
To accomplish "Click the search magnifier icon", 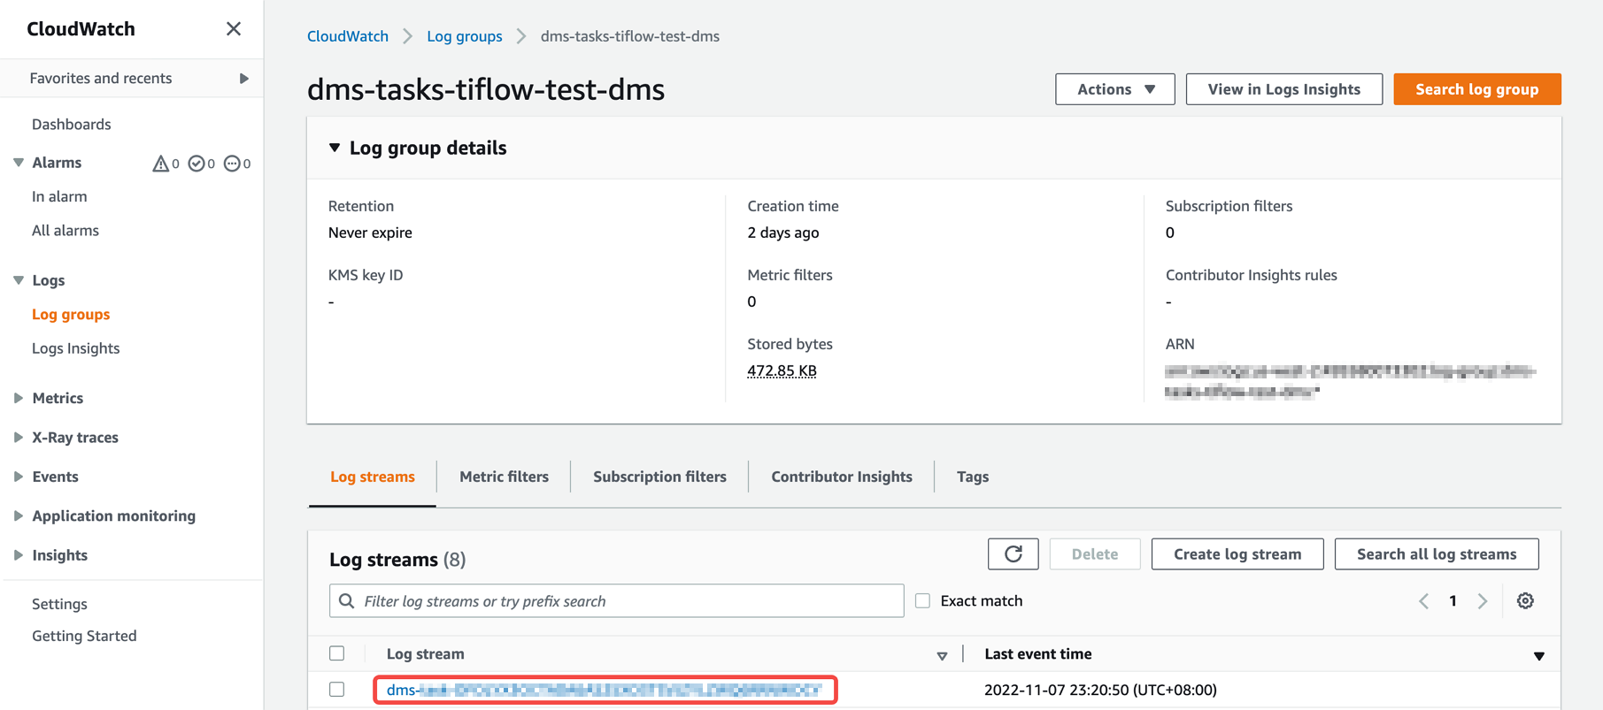I will point(347,601).
